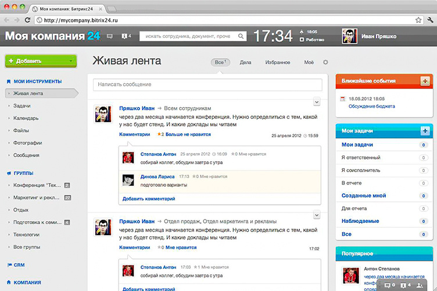Click Комментарии link on first post
The image size is (437, 291).
click(135, 134)
